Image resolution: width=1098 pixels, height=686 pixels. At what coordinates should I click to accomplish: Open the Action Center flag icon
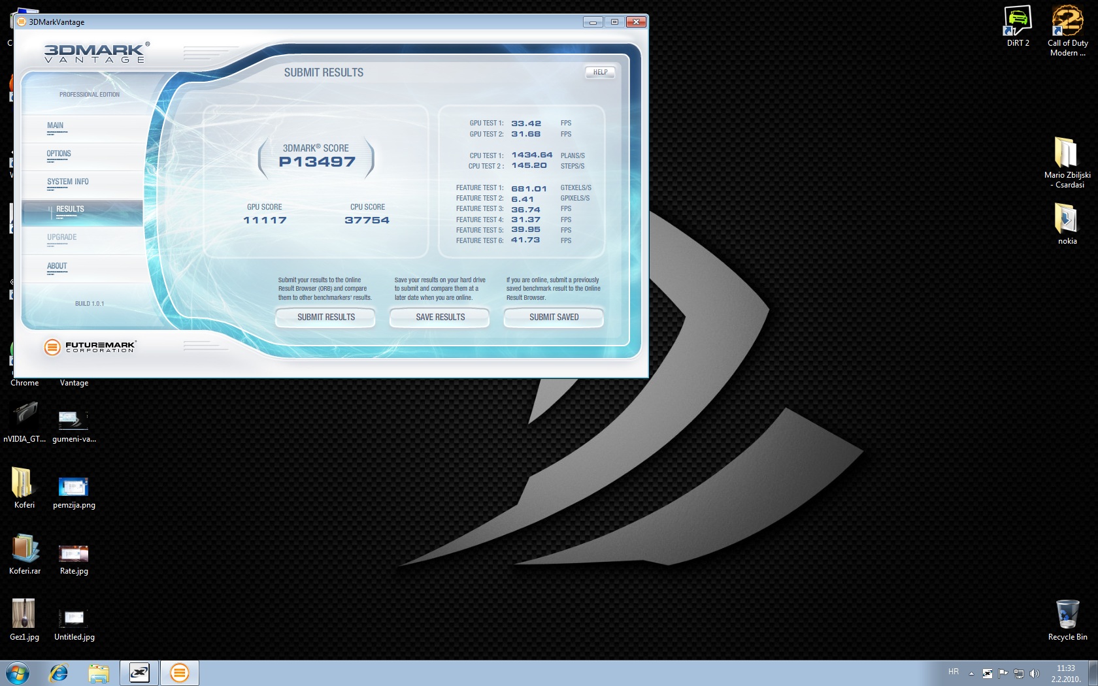coord(1003,673)
